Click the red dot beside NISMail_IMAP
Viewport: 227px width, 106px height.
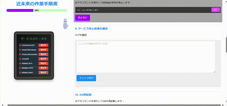click(x=20, y=73)
